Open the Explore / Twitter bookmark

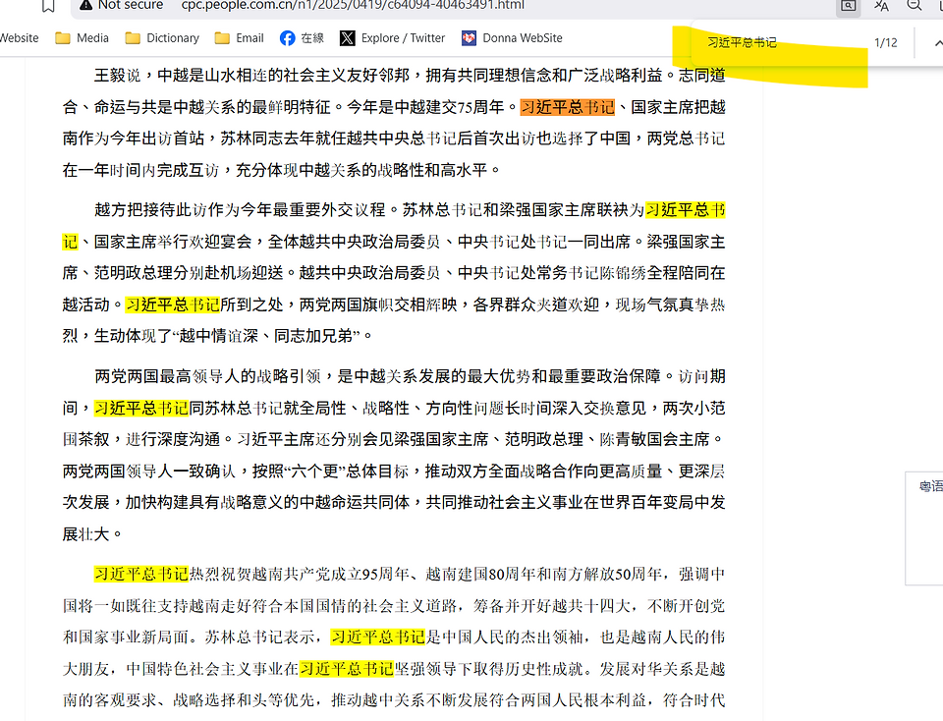393,38
